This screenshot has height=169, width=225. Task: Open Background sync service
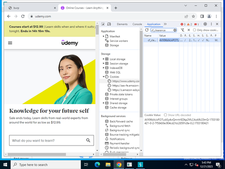pyautogui.click(x=120, y=130)
